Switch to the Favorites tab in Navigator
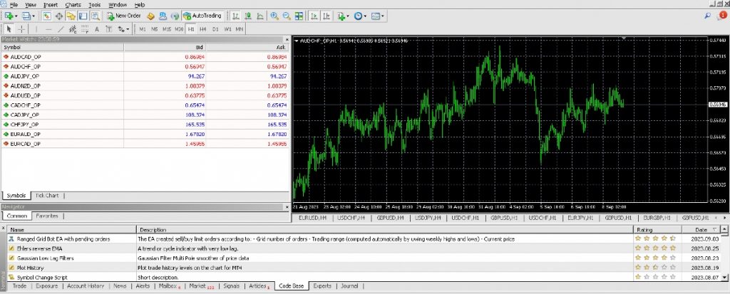 [47, 216]
